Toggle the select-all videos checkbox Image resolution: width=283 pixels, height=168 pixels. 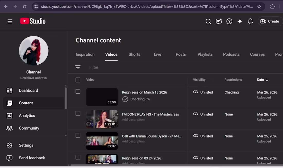78,80
